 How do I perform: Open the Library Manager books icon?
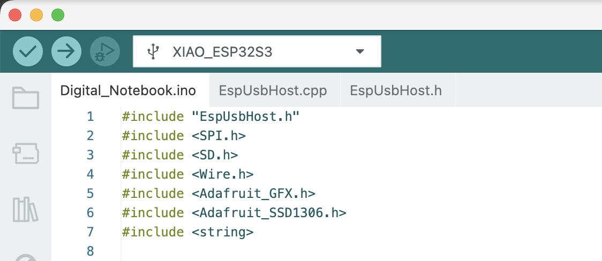click(x=26, y=210)
